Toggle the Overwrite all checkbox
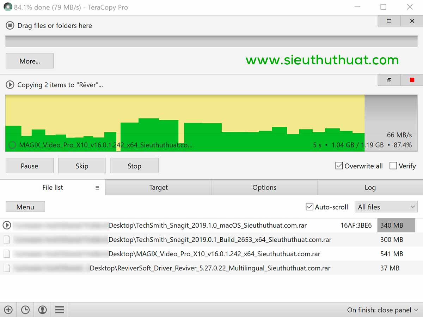The height and width of the screenshot is (317, 423). [x=339, y=166]
